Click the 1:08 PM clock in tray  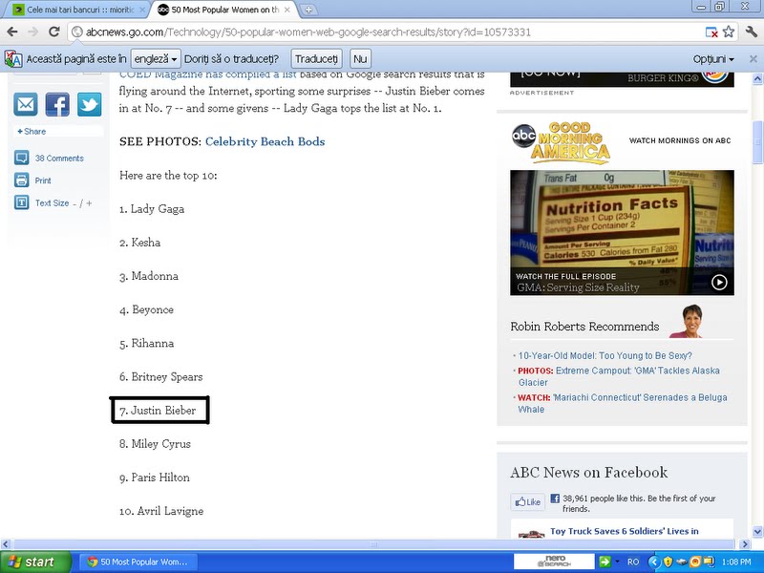coord(736,562)
